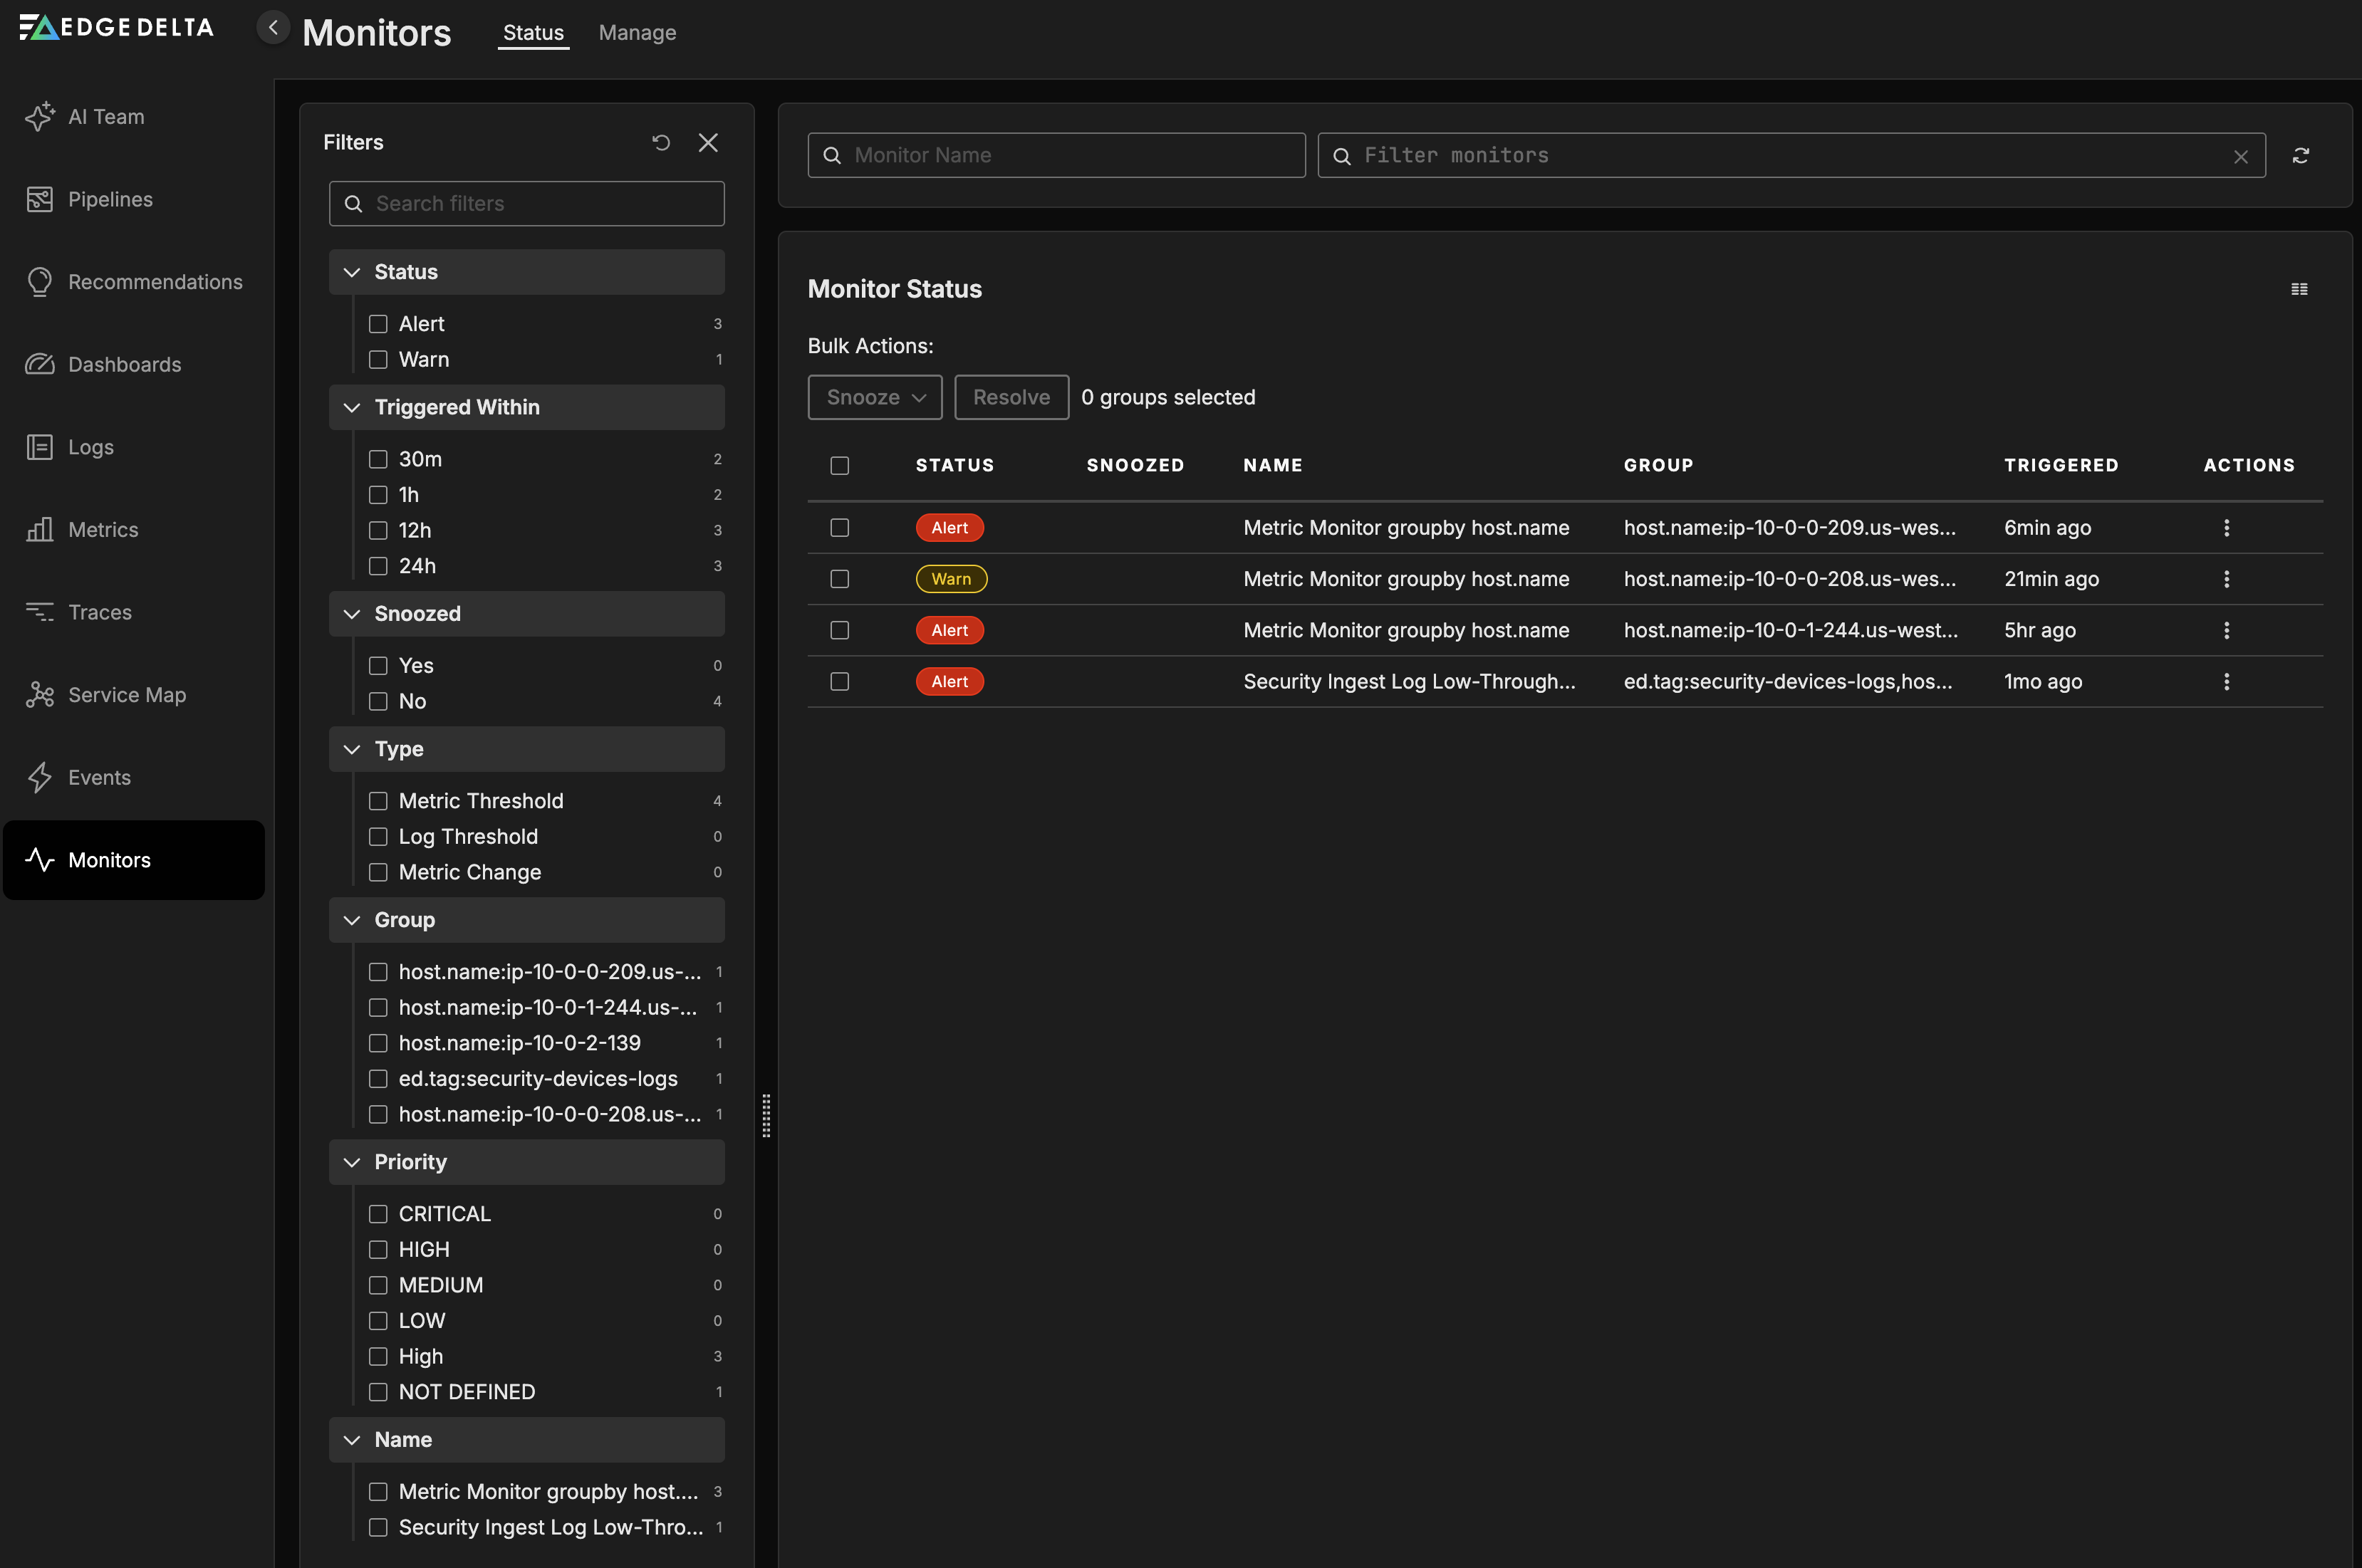Enable the Metric Threshold type filter
The image size is (2362, 1568).
click(x=378, y=801)
